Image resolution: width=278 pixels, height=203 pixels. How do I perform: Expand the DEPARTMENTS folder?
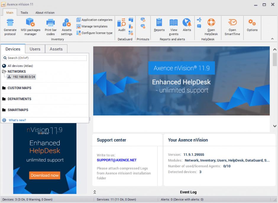tap(4, 99)
